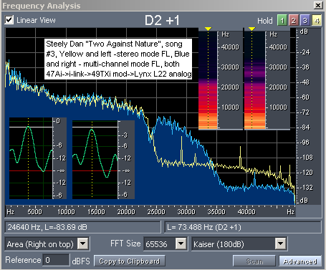Open the Kaiser (180dB) window dropdown
This screenshot has width=326, height=270.
280,244
